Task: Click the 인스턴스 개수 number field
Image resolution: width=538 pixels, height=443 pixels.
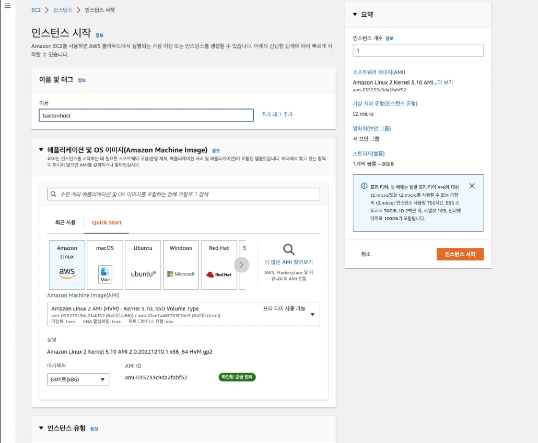Action: coord(418,51)
